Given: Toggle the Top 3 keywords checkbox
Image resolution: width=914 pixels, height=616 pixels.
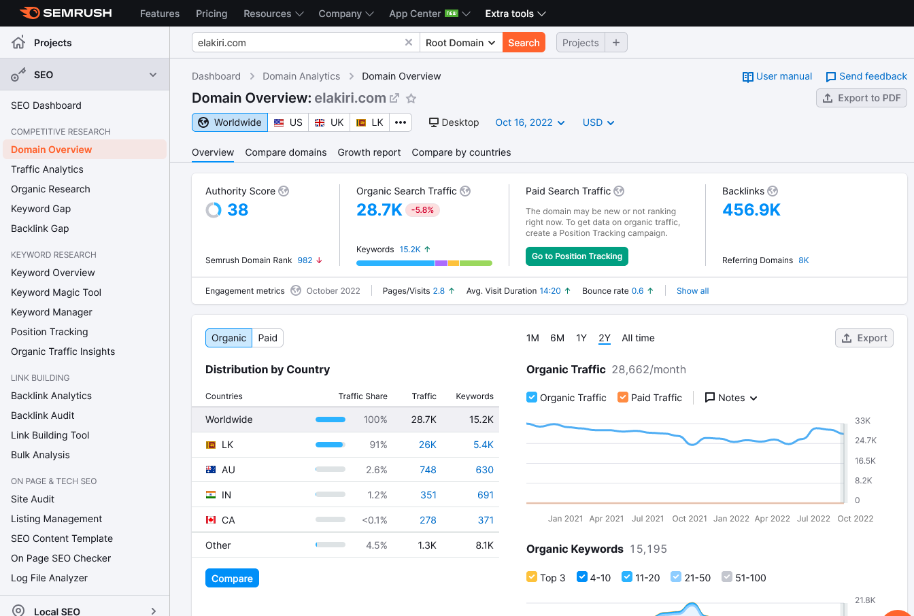Looking at the screenshot, I should (532, 577).
